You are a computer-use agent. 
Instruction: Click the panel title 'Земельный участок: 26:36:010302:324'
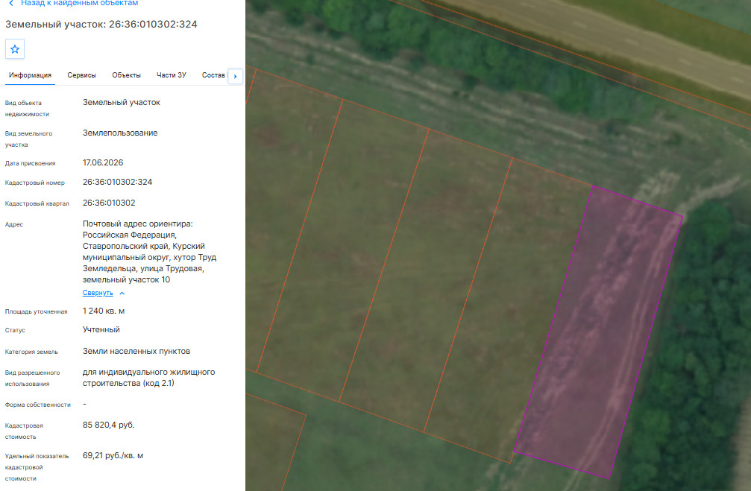coord(101,25)
